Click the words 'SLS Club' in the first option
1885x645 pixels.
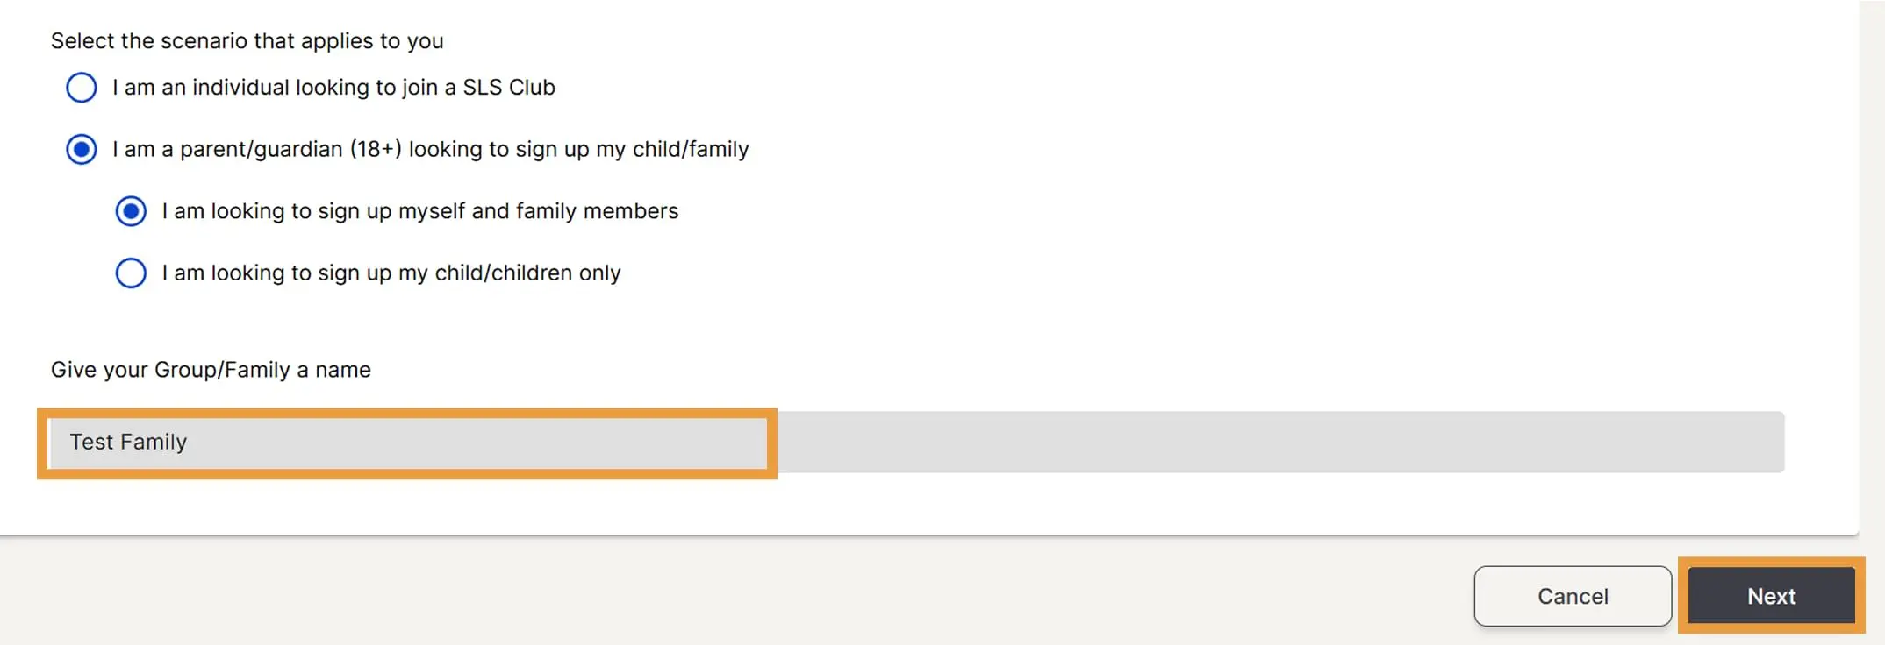509,88
